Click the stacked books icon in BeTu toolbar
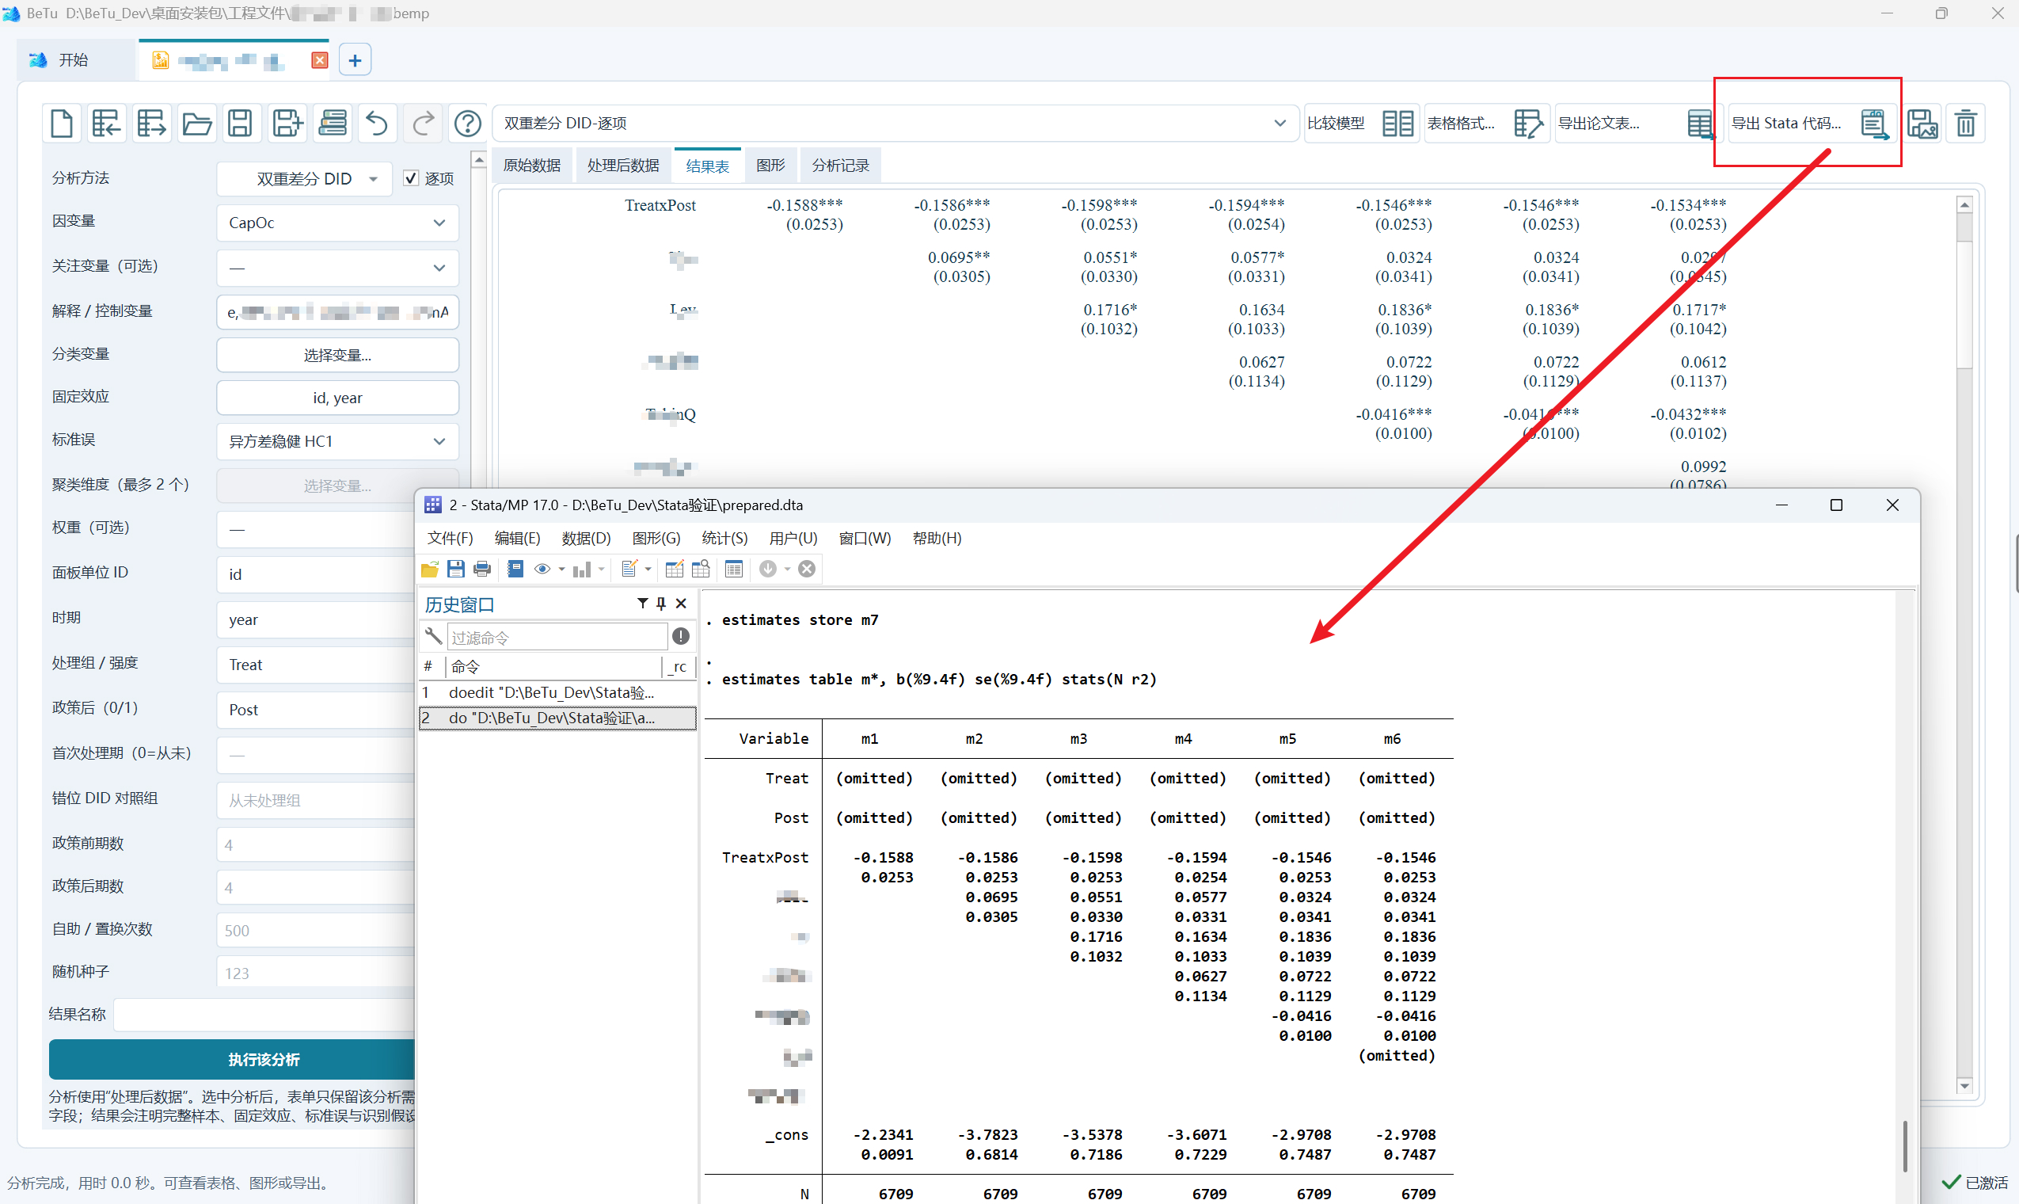This screenshot has width=2019, height=1204. [x=333, y=124]
